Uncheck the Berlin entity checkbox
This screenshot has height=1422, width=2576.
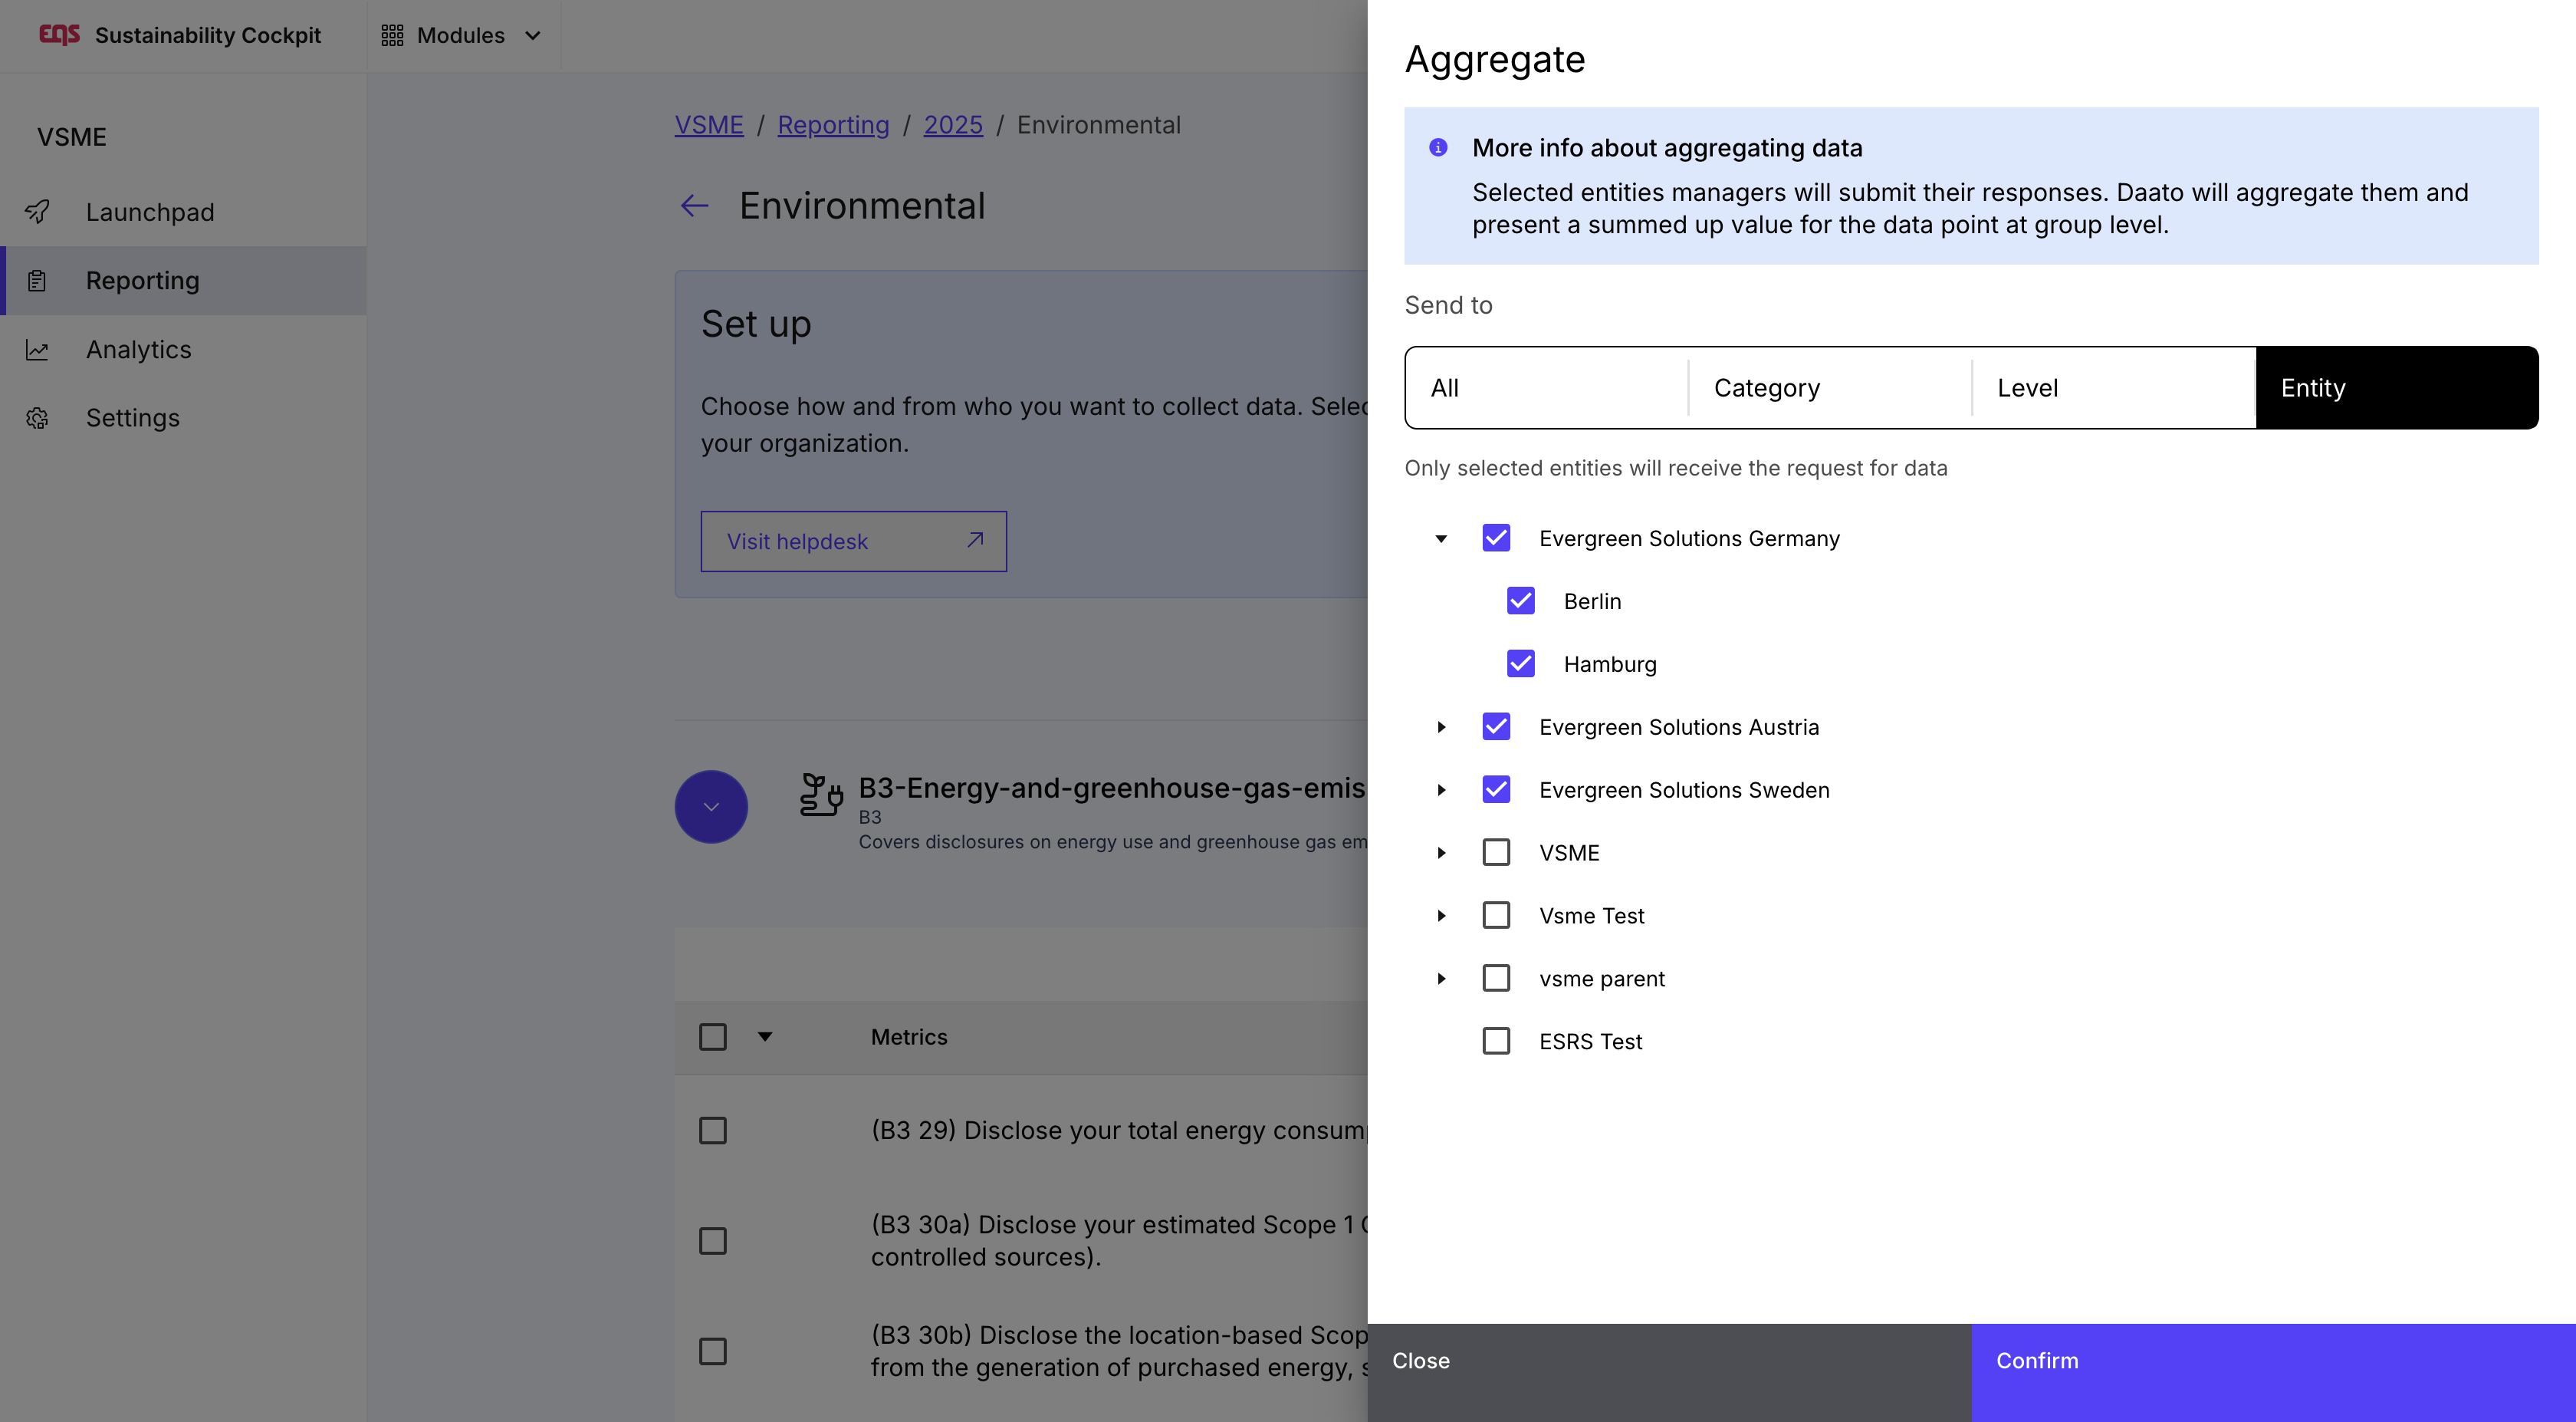[1520, 601]
